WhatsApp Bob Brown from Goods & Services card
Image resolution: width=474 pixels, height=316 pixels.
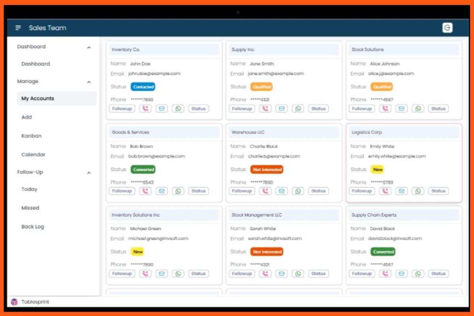pyautogui.click(x=178, y=191)
